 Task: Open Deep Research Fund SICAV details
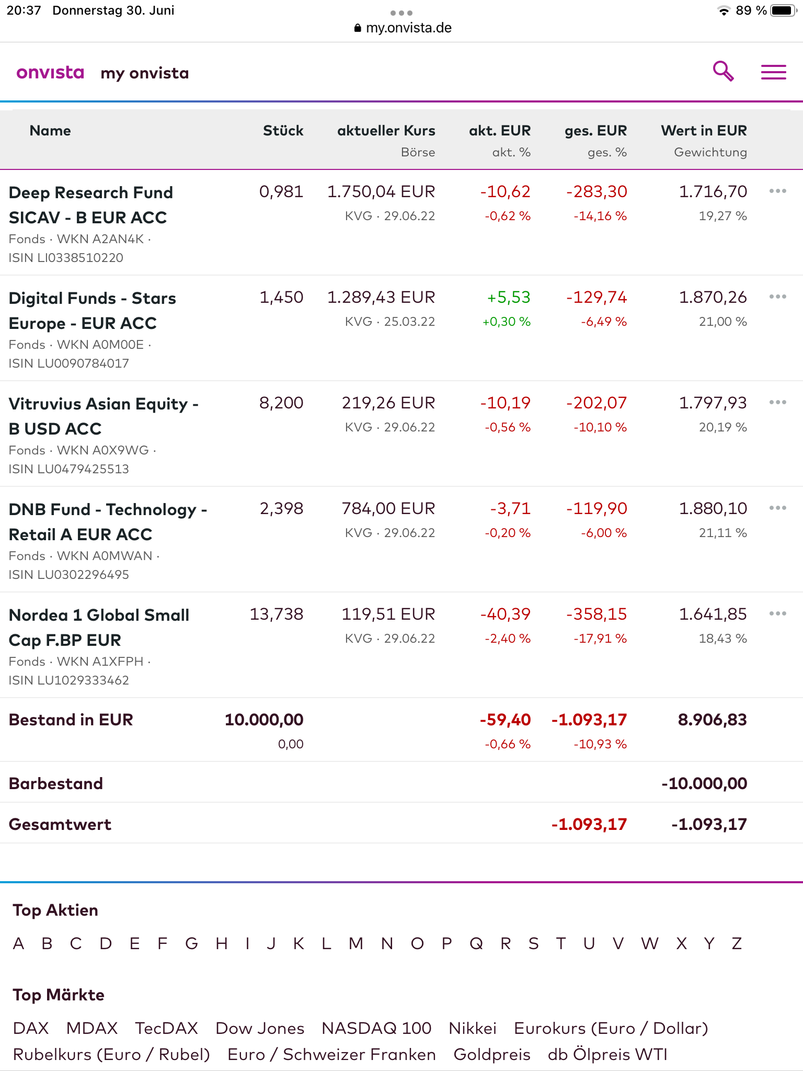[x=90, y=205]
